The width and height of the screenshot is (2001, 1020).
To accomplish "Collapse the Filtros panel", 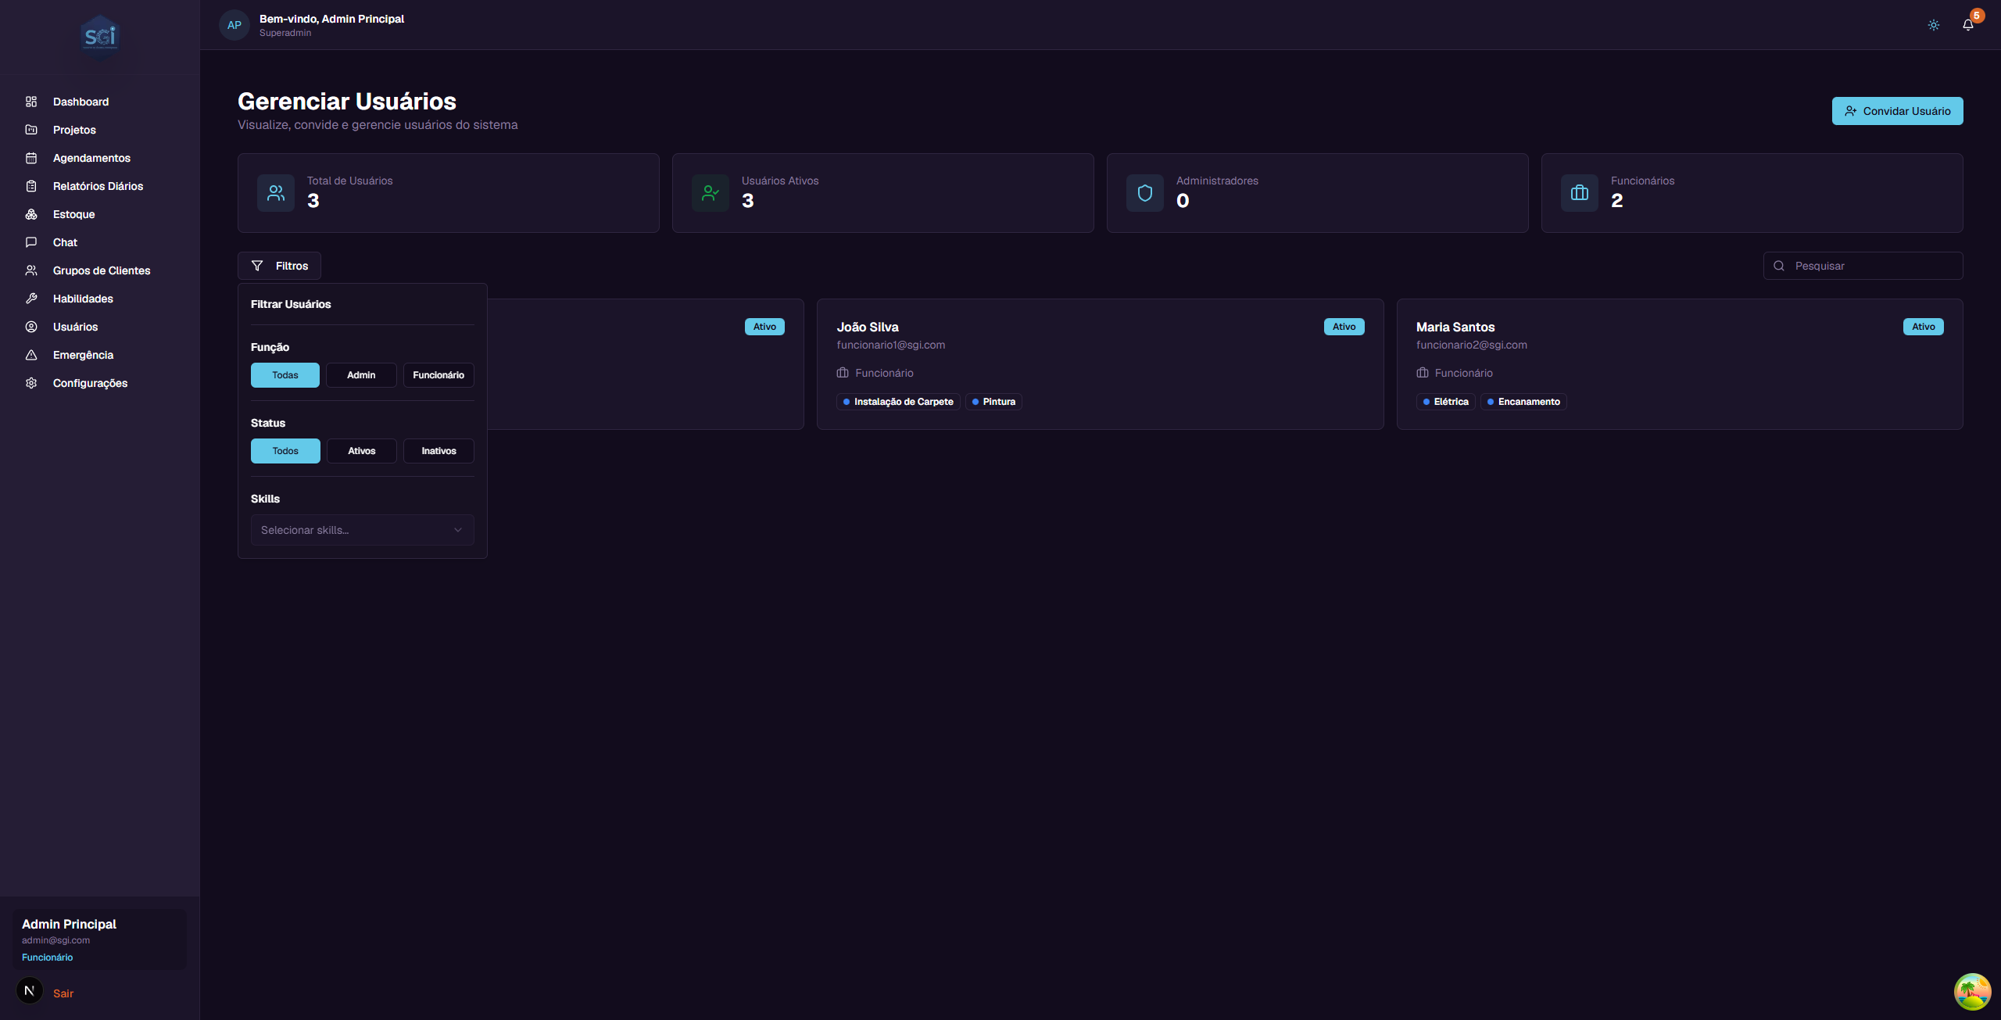I will point(279,266).
